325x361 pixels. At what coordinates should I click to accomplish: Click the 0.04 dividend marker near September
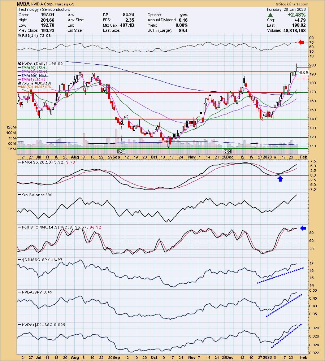[121, 151]
